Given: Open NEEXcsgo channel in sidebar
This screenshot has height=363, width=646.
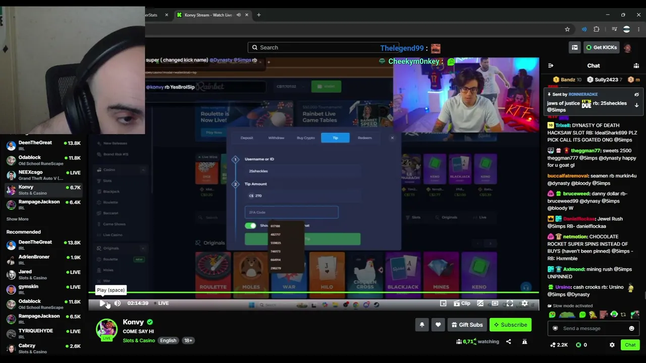Looking at the screenshot, I should click(43, 175).
